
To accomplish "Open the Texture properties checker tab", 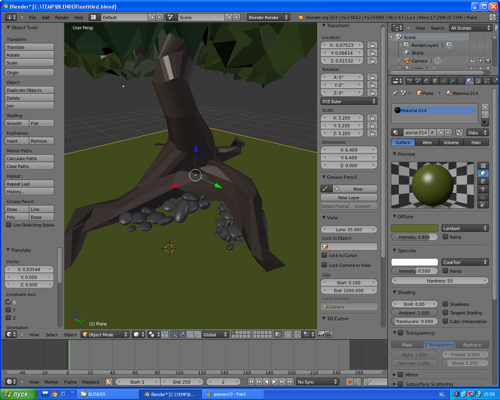I will point(478,81).
